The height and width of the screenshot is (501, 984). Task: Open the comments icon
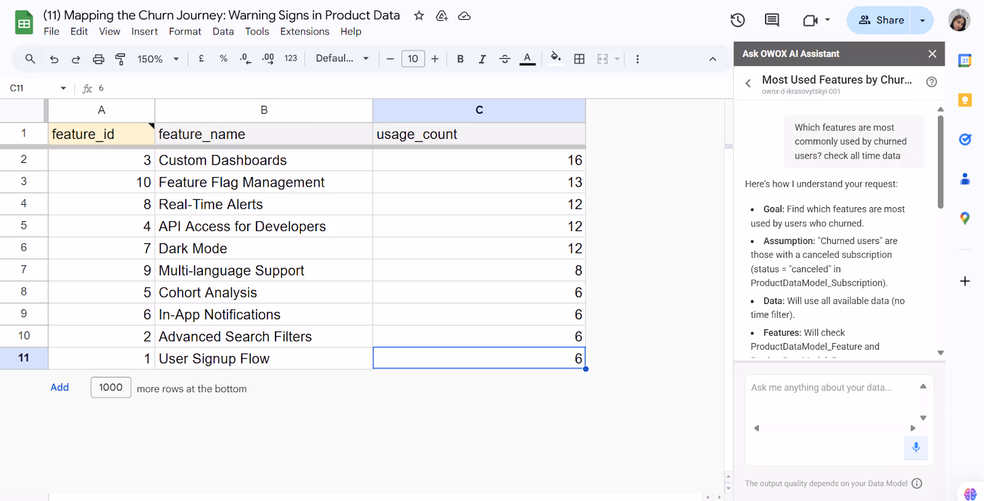(x=772, y=20)
